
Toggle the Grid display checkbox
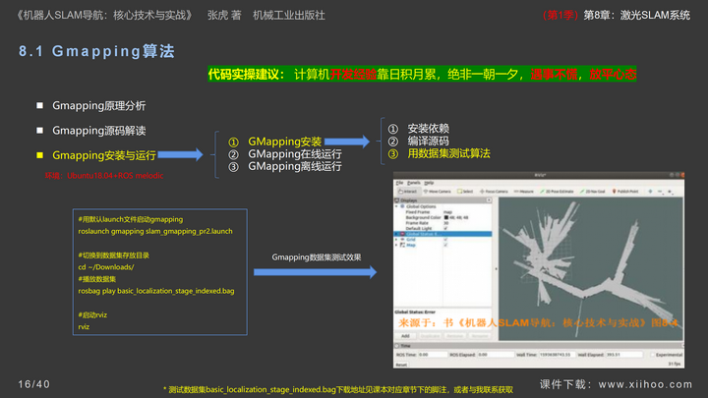click(x=445, y=240)
